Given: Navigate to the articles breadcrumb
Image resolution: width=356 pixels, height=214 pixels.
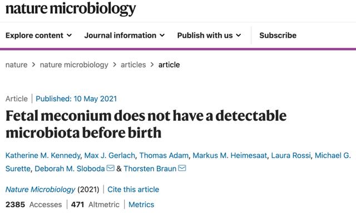Looking at the screenshot, I should 133,65.
